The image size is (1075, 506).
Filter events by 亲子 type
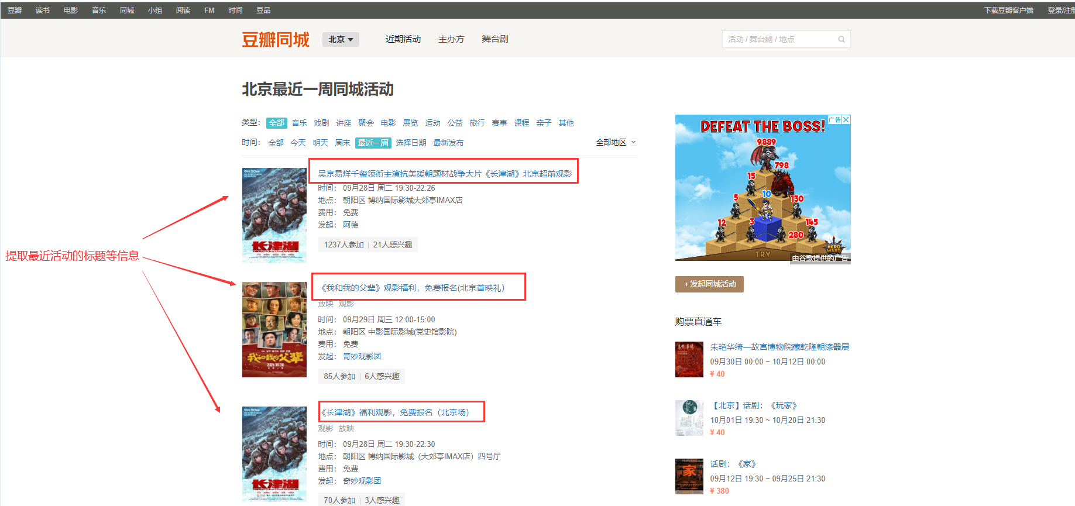tap(544, 123)
